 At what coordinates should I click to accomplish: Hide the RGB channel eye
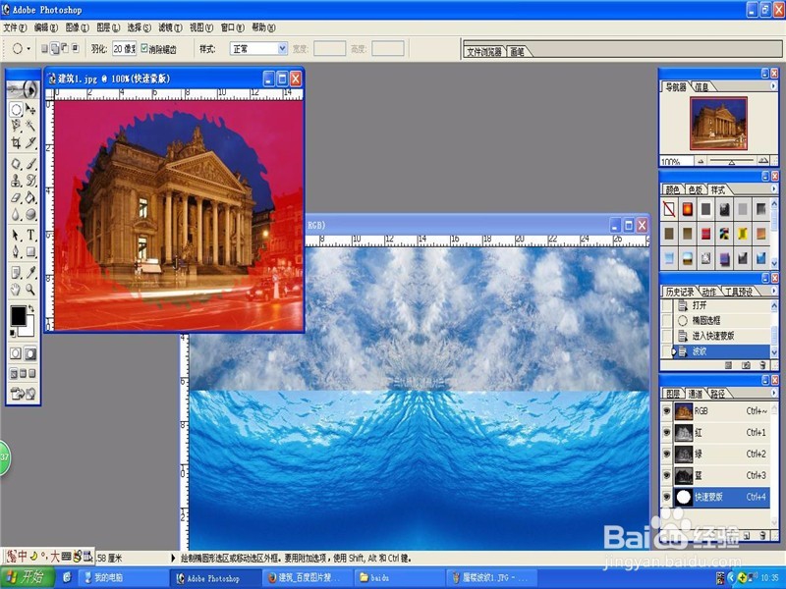click(666, 411)
